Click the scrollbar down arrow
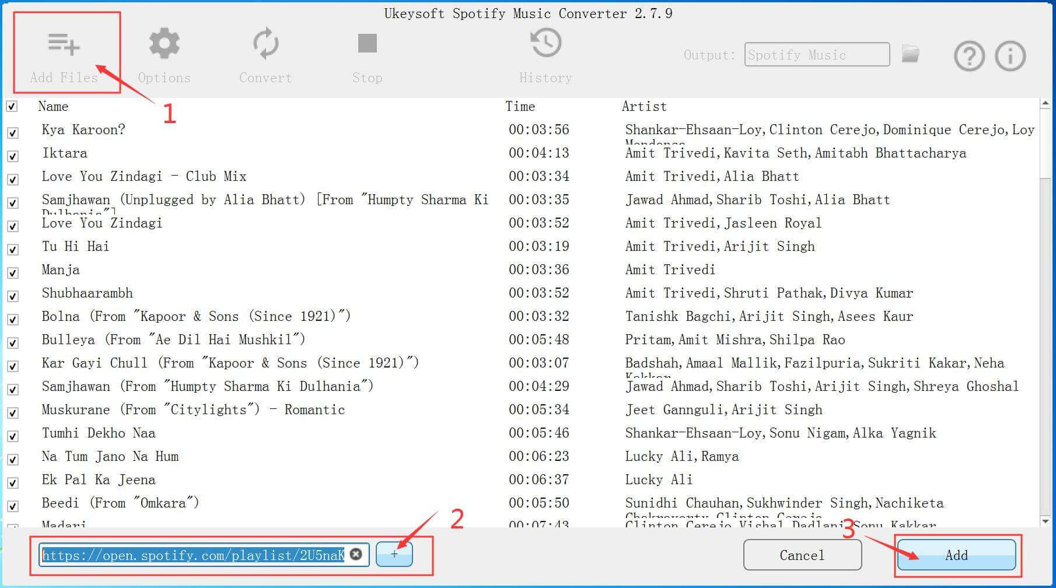Screen dimensions: 1056x588 1045,521
